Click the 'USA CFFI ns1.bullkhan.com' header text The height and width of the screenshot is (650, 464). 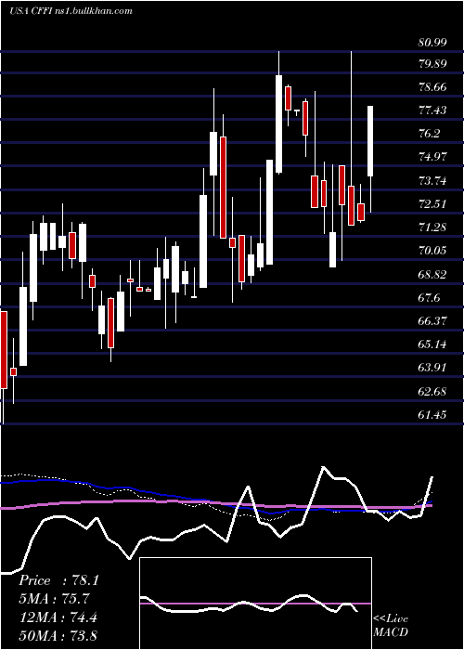tap(71, 11)
